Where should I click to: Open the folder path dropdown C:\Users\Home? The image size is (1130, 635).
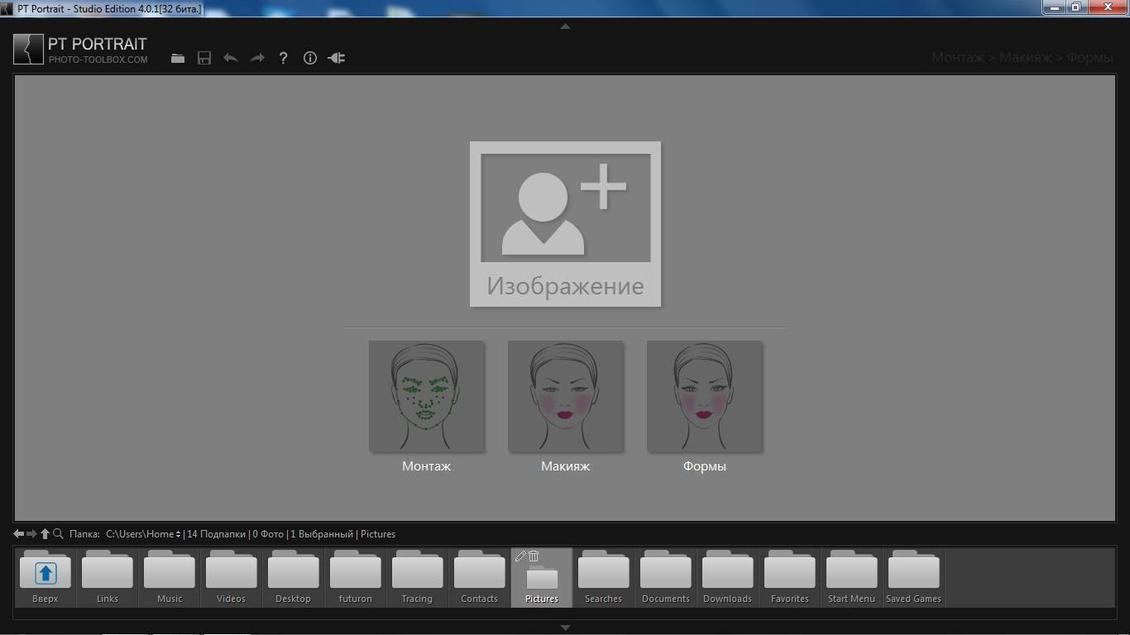pyautogui.click(x=143, y=534)
